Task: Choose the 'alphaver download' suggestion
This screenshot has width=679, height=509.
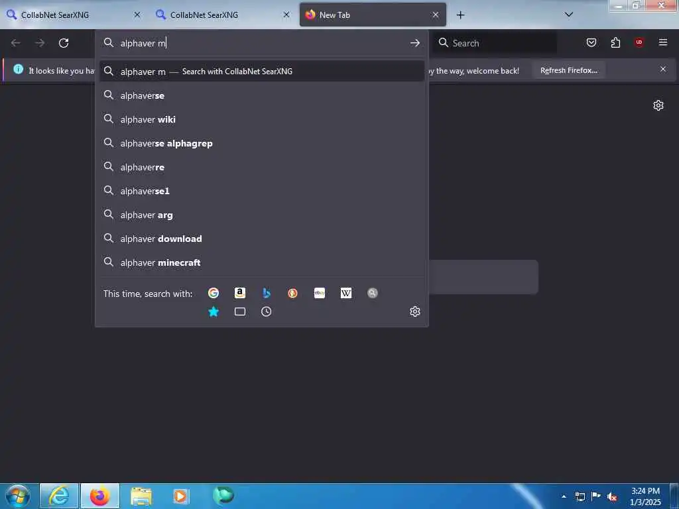Action: pos(261,239)
